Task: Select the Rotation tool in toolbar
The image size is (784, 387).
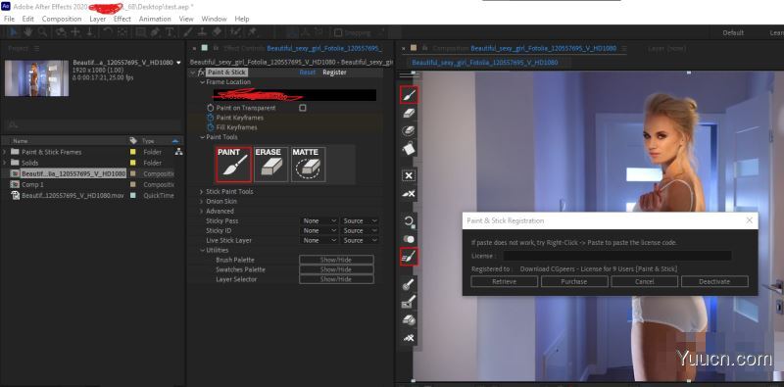Action: [108, 32]
